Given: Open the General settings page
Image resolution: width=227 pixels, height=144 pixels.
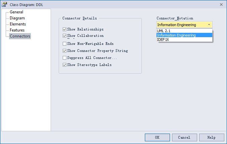Looking at the screenshot, I should 16,12.
